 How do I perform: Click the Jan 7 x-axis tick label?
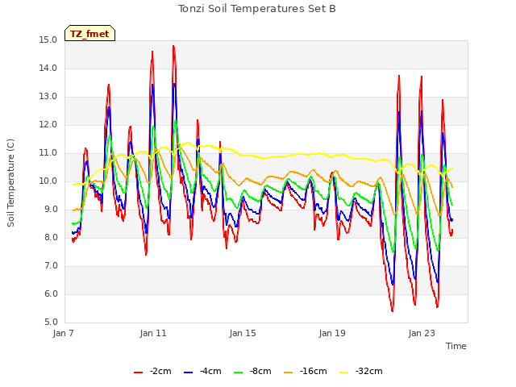pos(63,333)
